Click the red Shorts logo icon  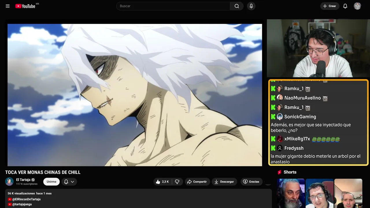(x=280, y=172)
